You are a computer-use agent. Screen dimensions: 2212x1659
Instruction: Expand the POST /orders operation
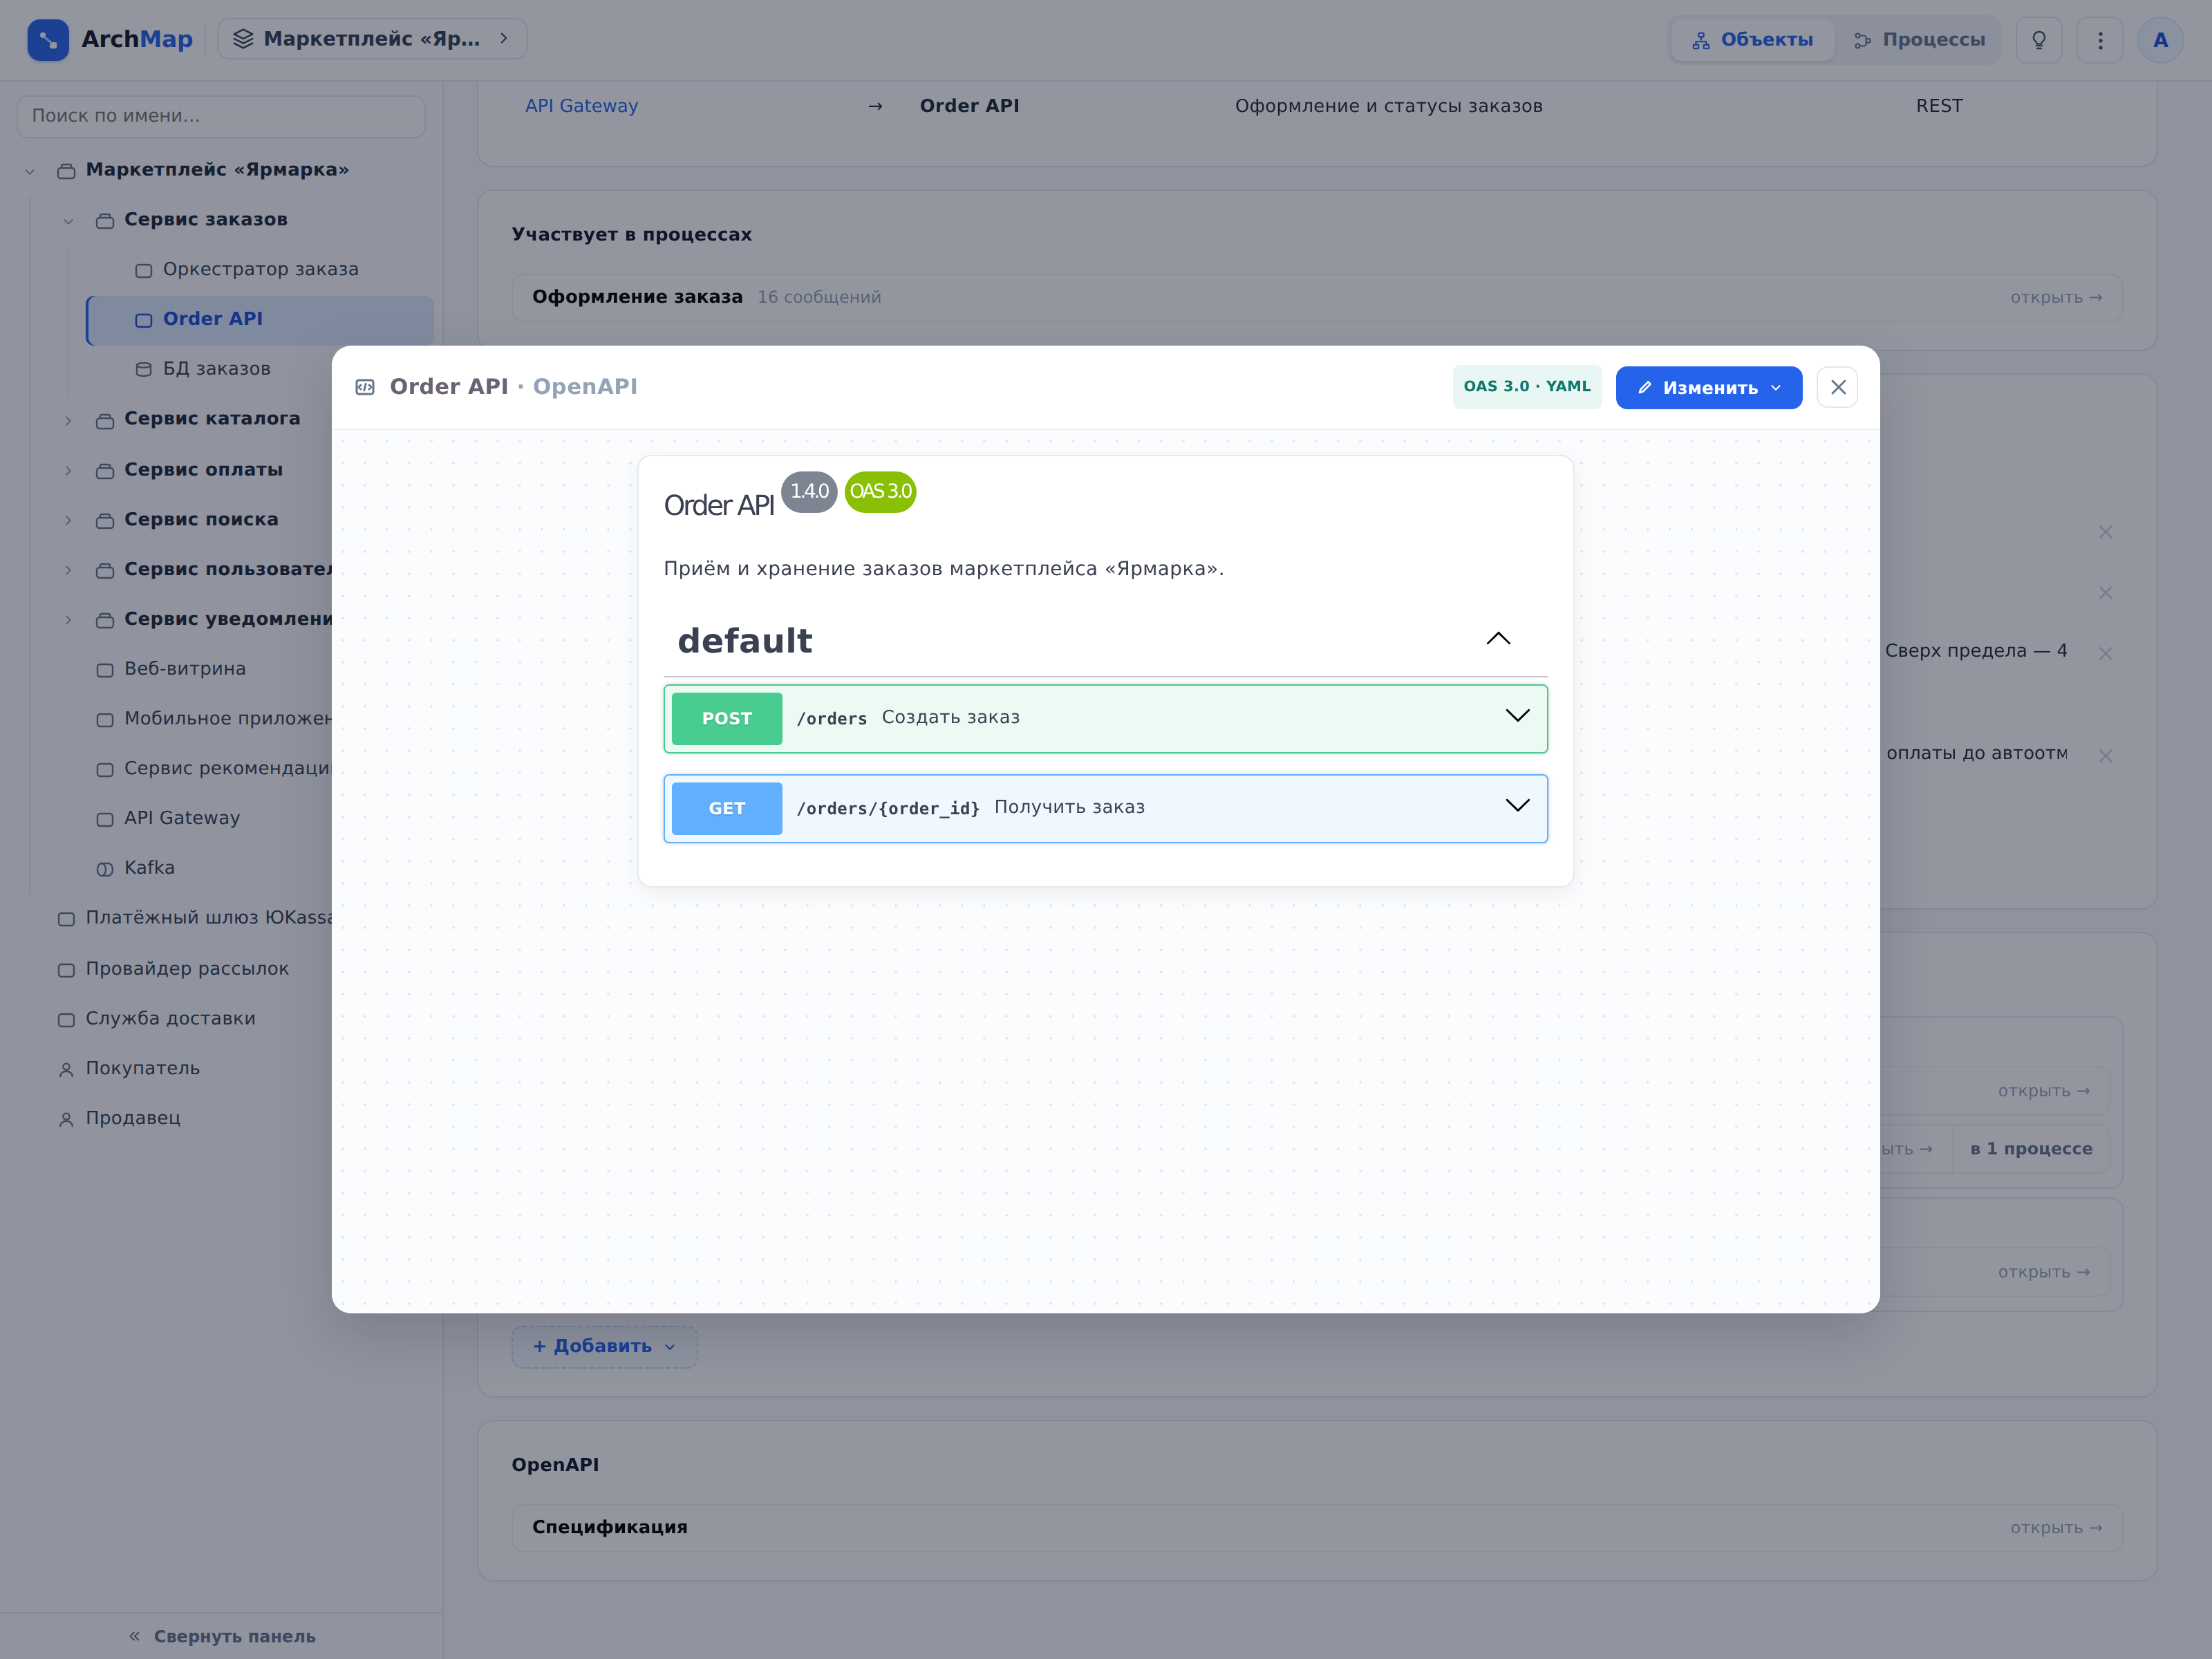[x=1105, y=718]
